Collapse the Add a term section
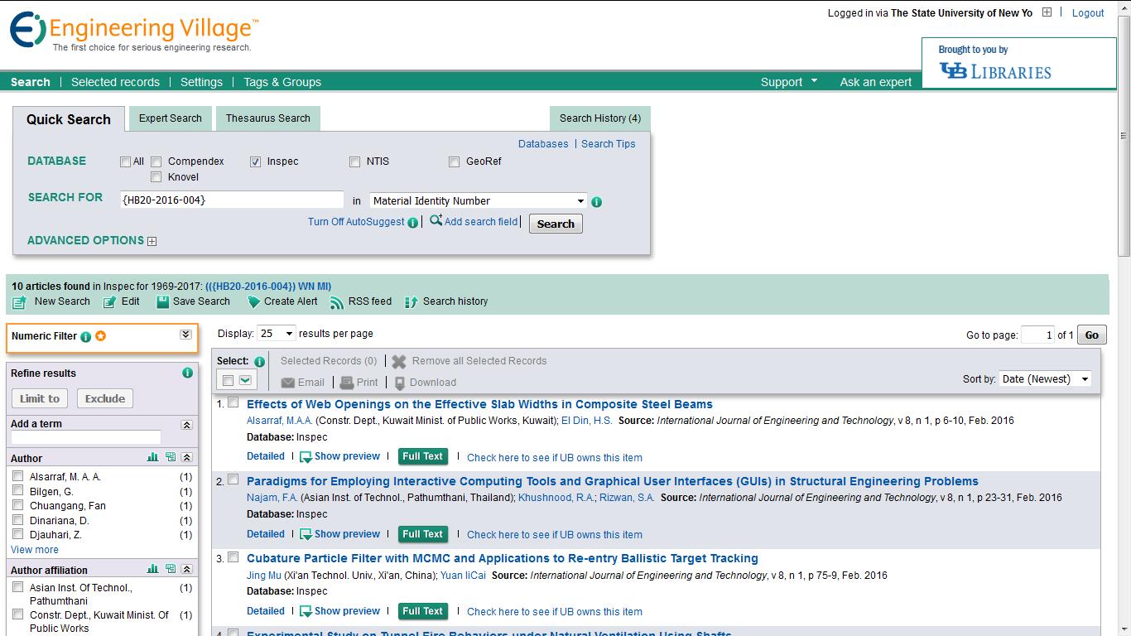This screenshot has height=636, width=1131. pyautogui.click(x=187, y=425)
